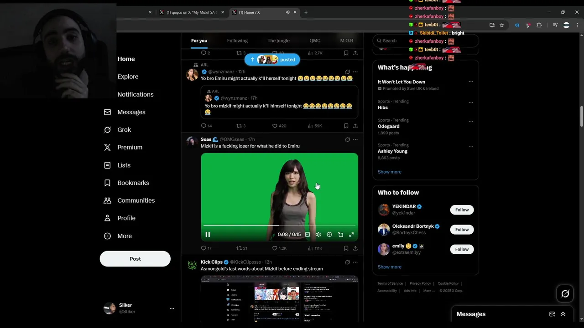The width and height of the screenshot is (584, 328).
Task: Click the Profile icon in sidebar
Action: pos(107,218)
